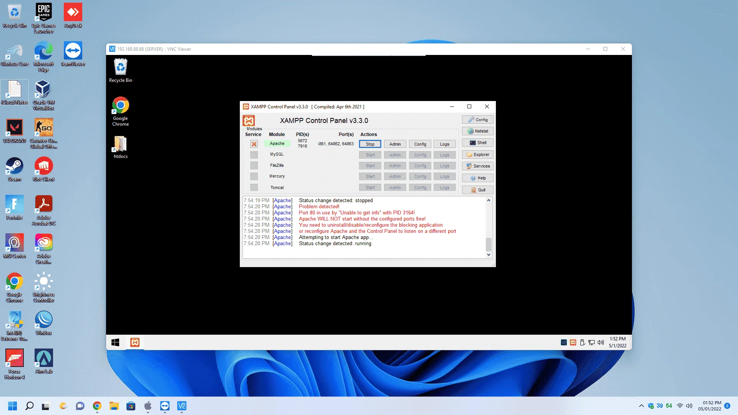Click XAMPP icon in remote taskbar
The width and height of the screenshot is (738, 415).
[135, 342]
